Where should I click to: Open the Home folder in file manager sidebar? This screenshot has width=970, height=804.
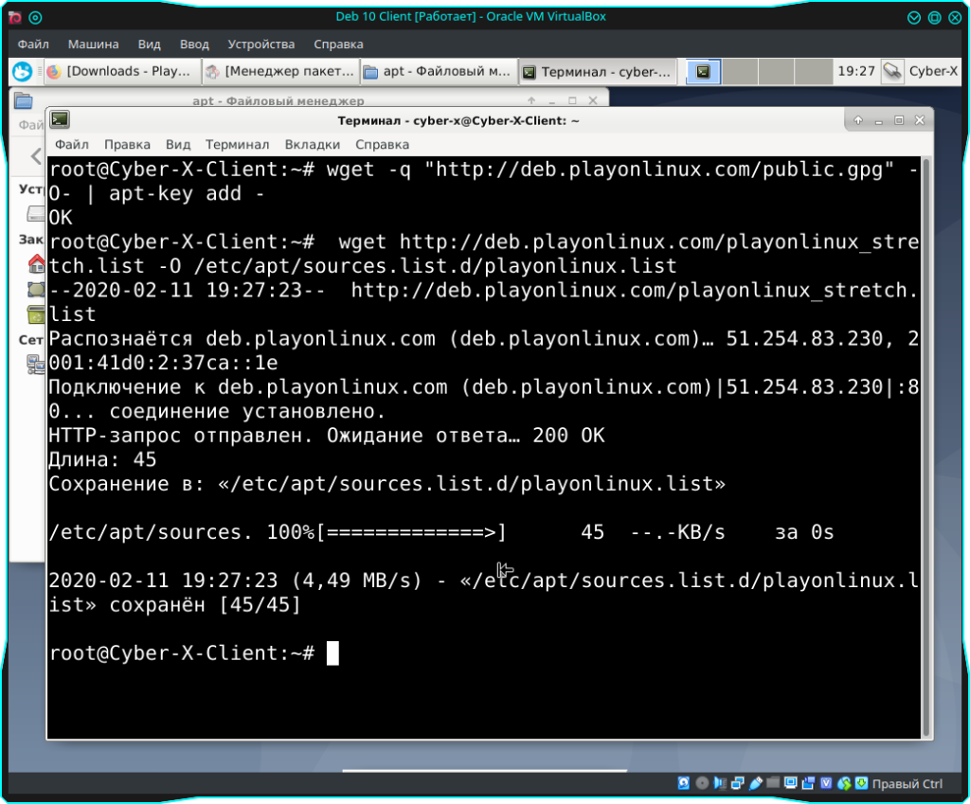(36, 262)
